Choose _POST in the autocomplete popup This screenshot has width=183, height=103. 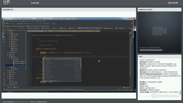61,61
